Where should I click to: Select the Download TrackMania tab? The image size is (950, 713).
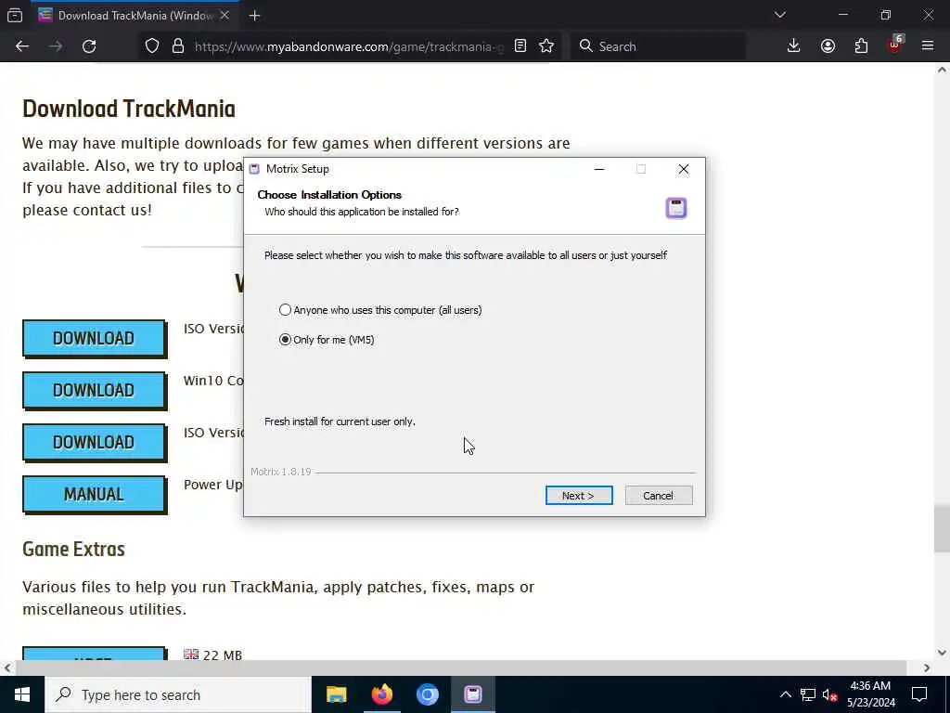135,16
